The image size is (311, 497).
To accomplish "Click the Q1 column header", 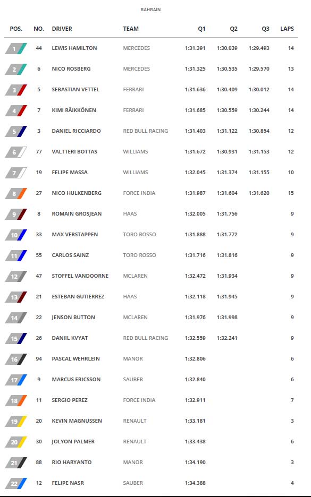I will click(201, 29).
